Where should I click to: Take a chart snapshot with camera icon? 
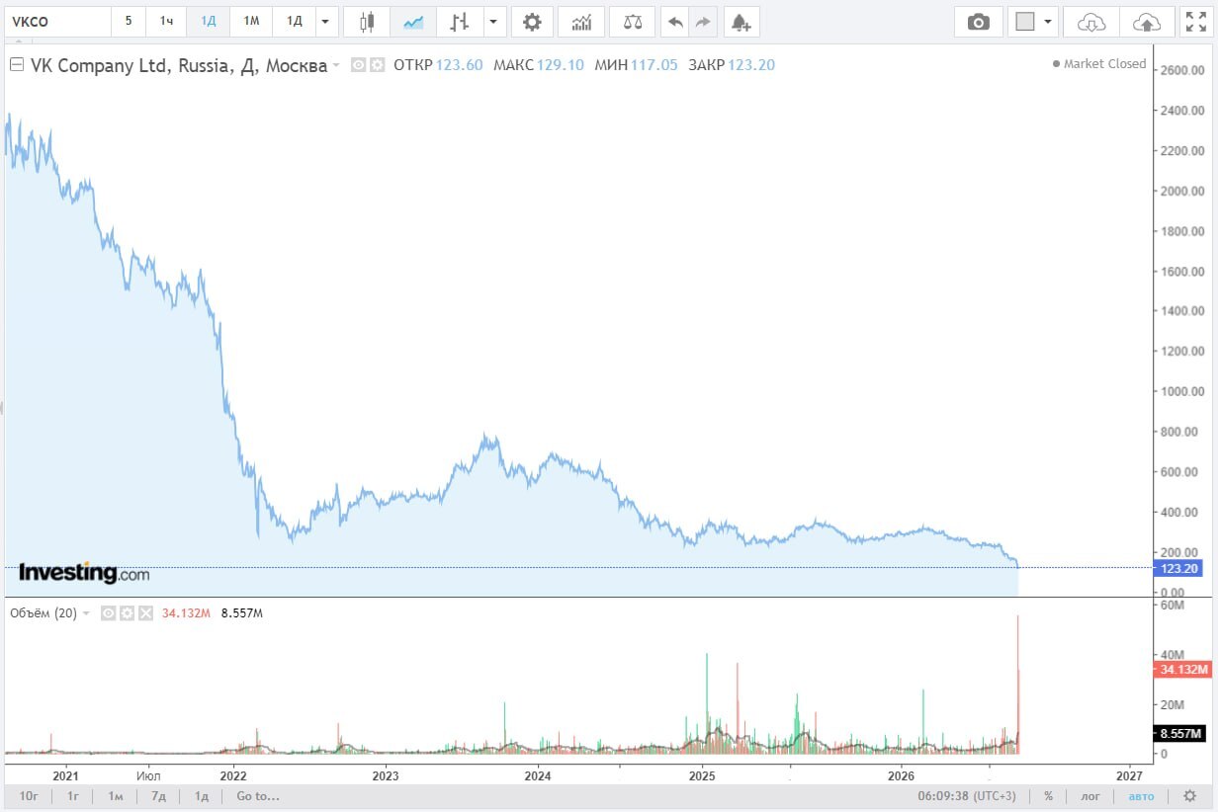click(978, 22)
